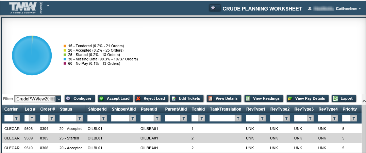Click the Accept Load checkmark button
Image resolution: width=366 pixels, height=153 pixels.
[x=115, y=99]
